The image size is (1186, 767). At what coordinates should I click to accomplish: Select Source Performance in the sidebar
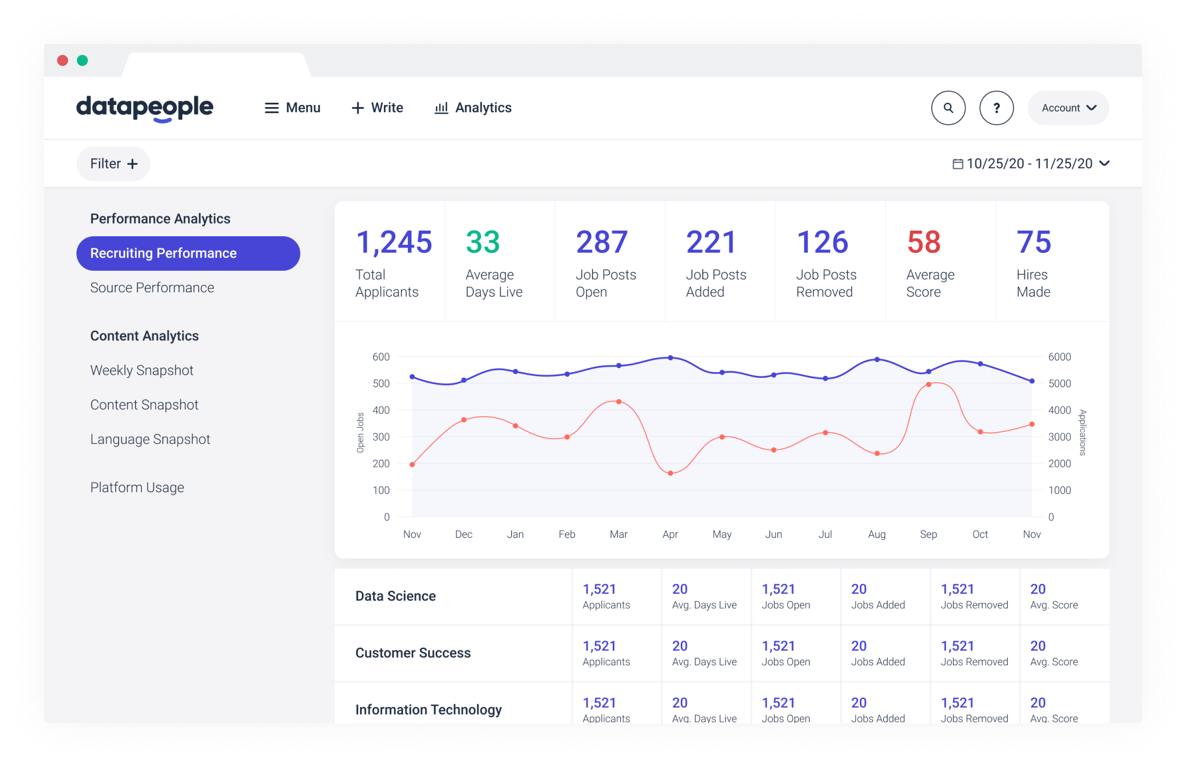[152, 287]
